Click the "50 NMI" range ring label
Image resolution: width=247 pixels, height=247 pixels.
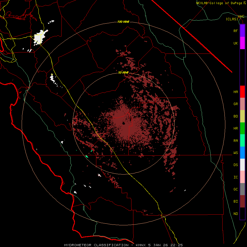coord(123,72)
